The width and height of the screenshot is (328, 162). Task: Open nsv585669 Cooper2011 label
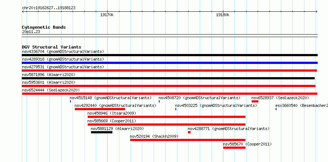click(112, 121)
